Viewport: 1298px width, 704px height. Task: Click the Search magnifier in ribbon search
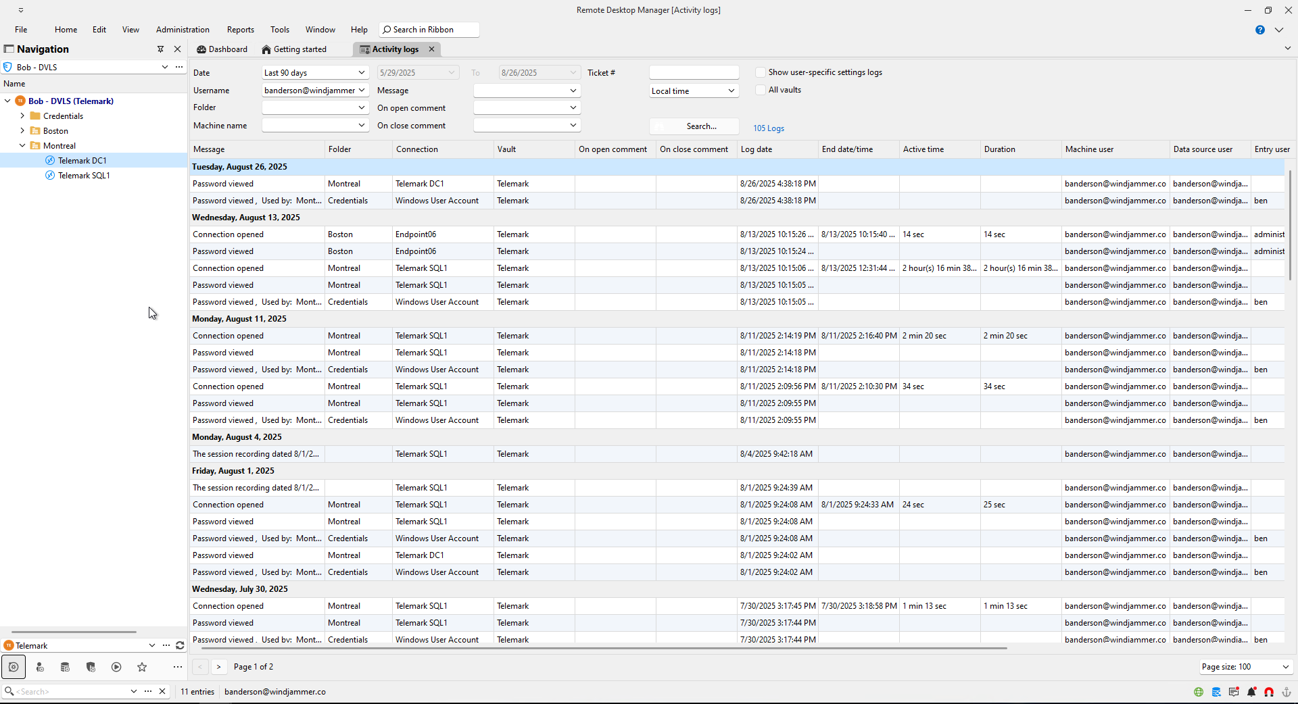click(x=387, y=30)
